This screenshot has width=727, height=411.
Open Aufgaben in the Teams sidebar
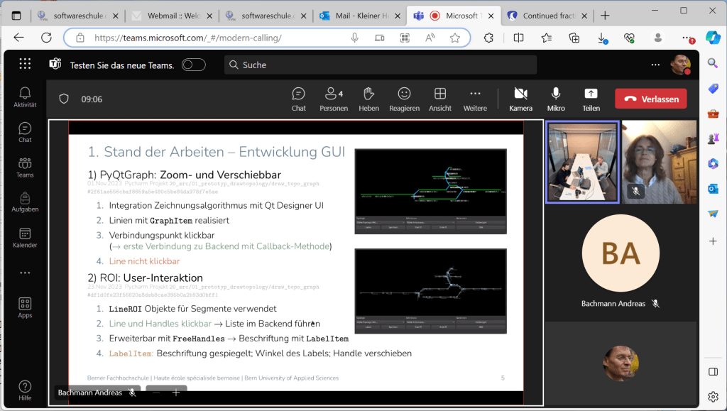(25, 202)
